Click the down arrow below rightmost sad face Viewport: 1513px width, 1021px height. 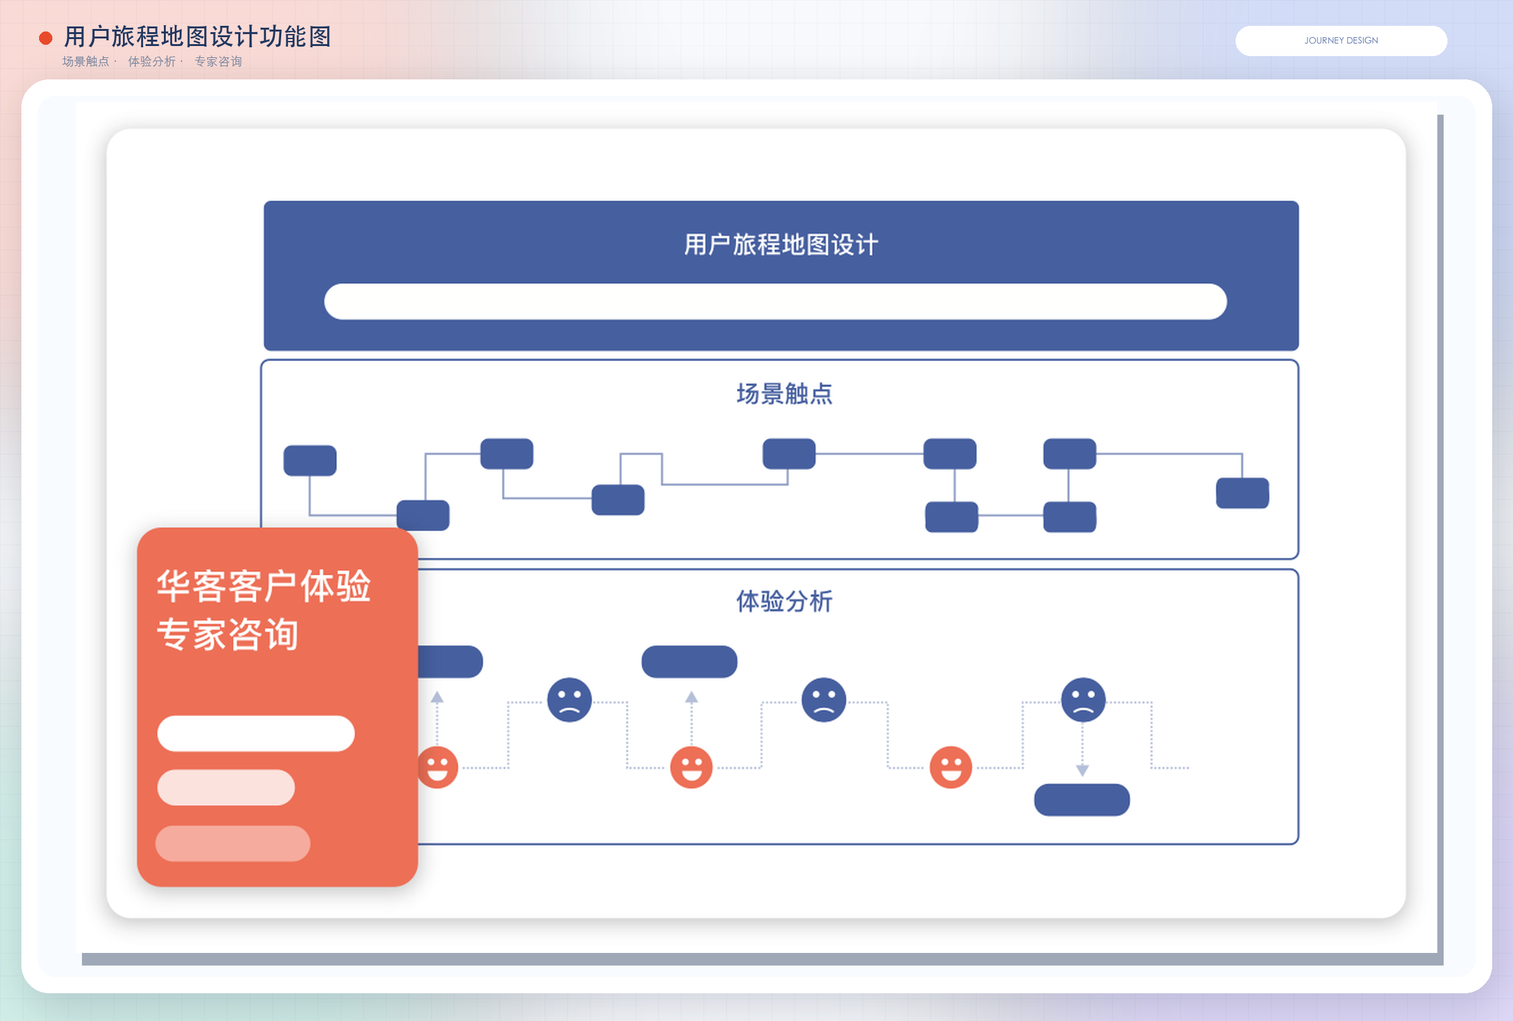tap(1082, 770)
